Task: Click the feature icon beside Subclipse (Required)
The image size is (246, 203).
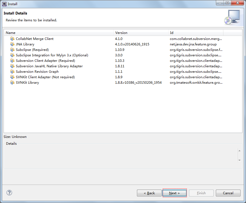Action: (12, 50)
